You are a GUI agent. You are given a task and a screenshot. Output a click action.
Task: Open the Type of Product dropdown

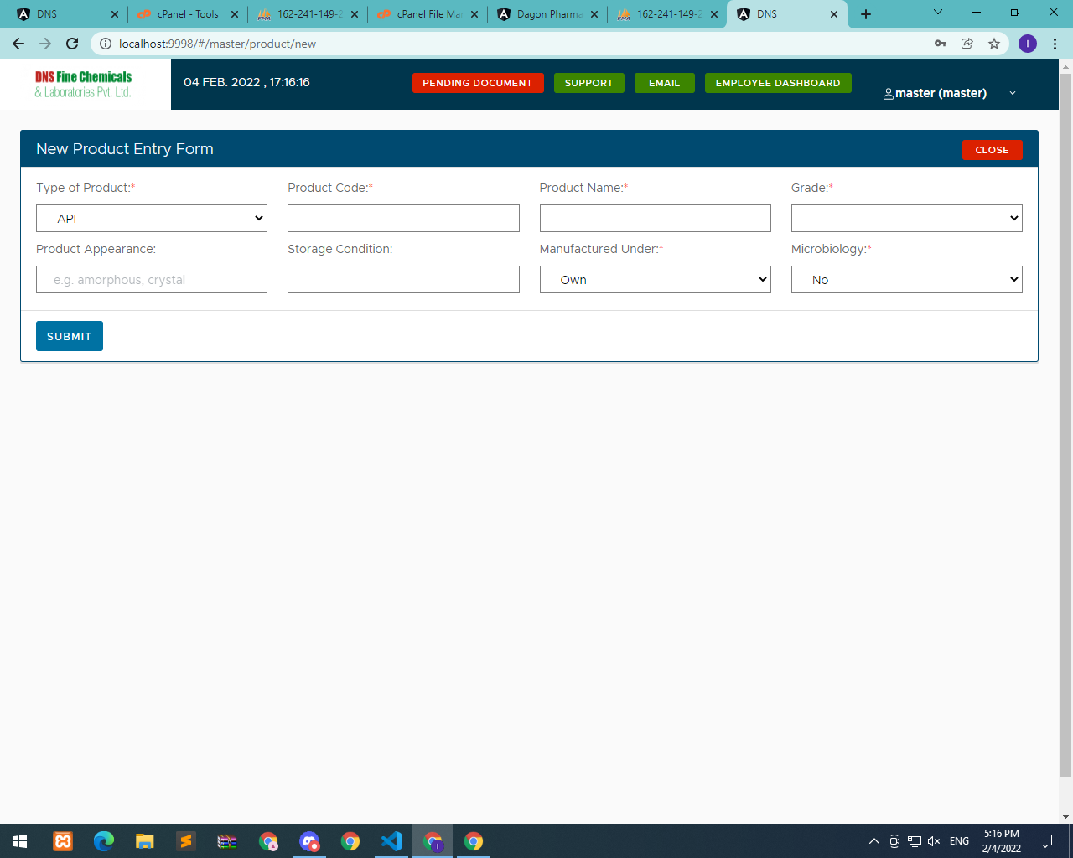coord(152,219)
